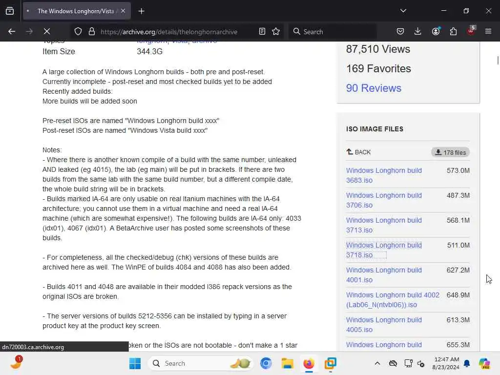
Task: Stop loading the page
Action: pyautogui.click(x=47, y=32)
